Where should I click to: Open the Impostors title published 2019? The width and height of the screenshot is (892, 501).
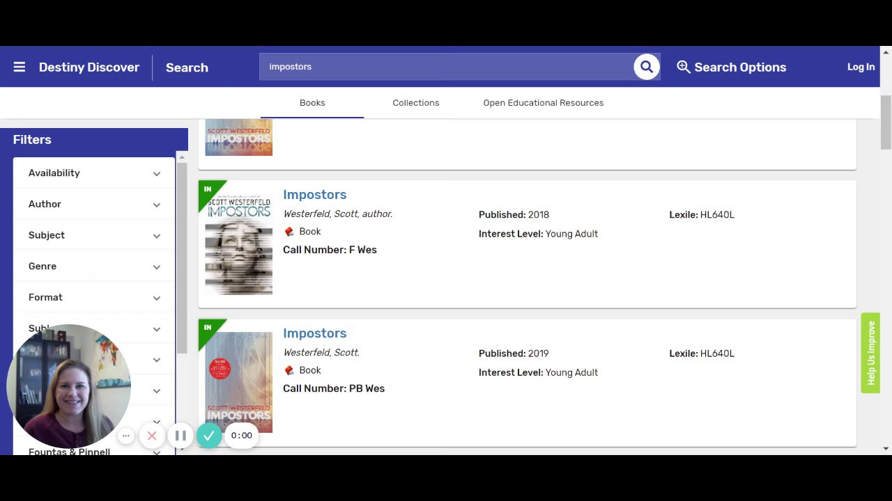(315, 333)
